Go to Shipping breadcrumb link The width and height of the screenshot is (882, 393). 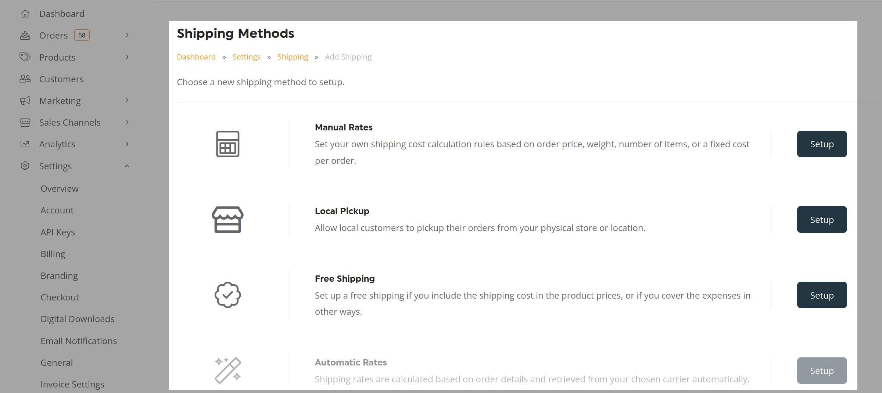click(x=293, y=57)
